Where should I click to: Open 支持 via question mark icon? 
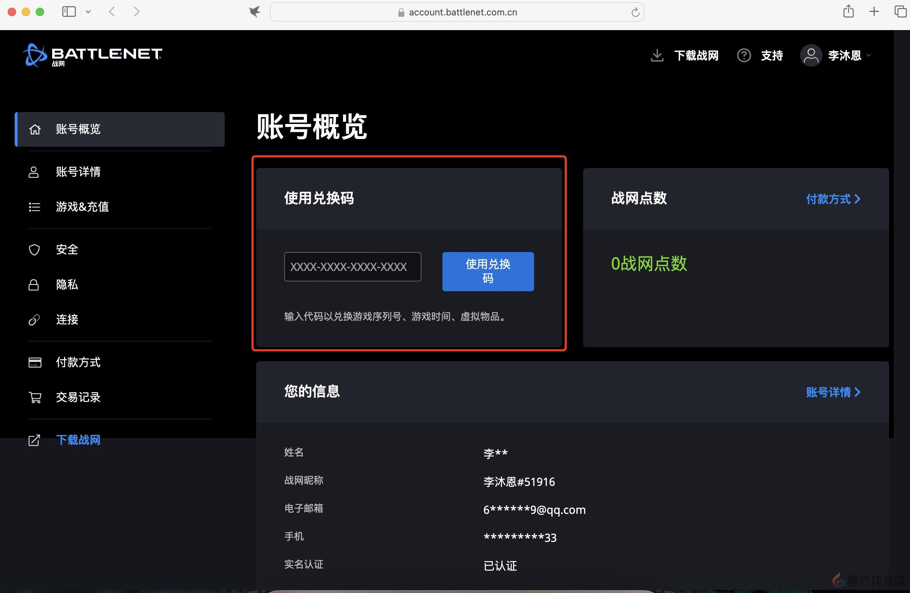[744, 55]
